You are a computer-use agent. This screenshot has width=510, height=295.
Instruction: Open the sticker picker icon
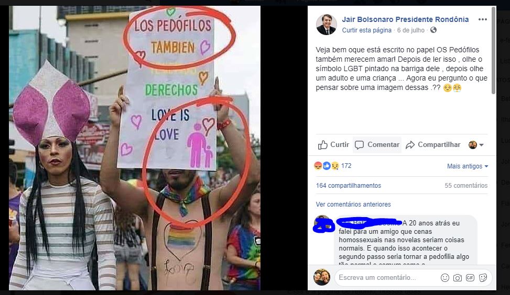[483, 277]
